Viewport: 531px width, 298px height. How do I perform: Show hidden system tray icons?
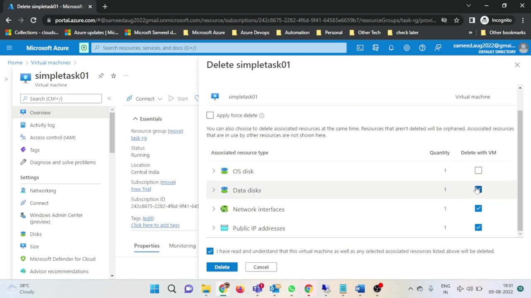click(x=410, y=288)
